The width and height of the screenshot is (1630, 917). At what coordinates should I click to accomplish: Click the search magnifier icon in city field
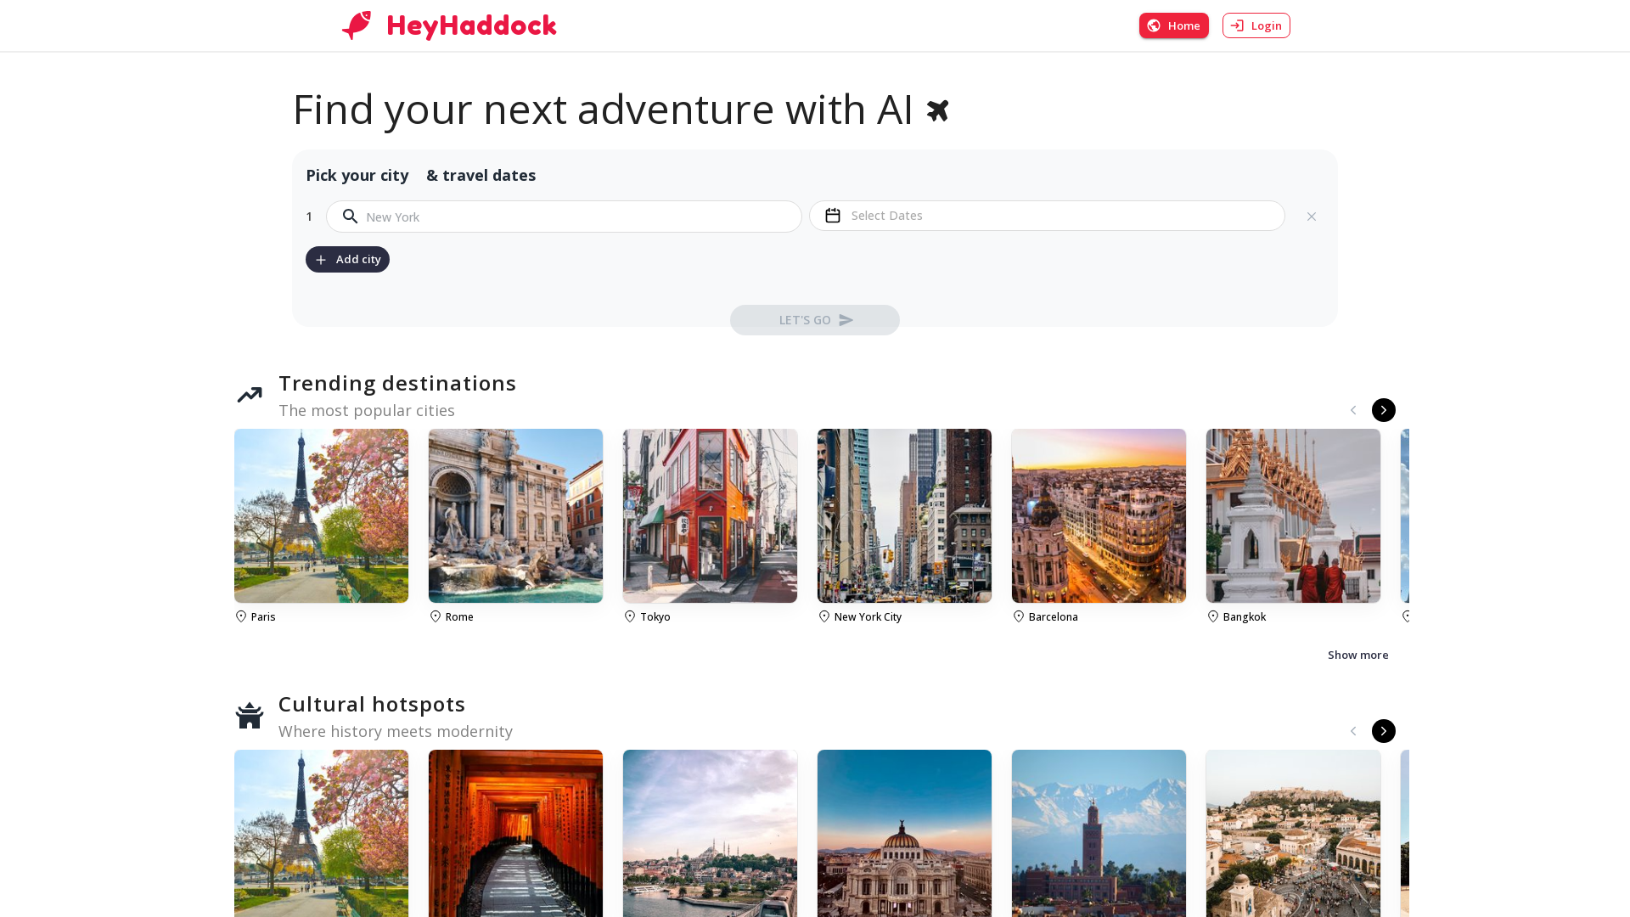tap(350, 217)
